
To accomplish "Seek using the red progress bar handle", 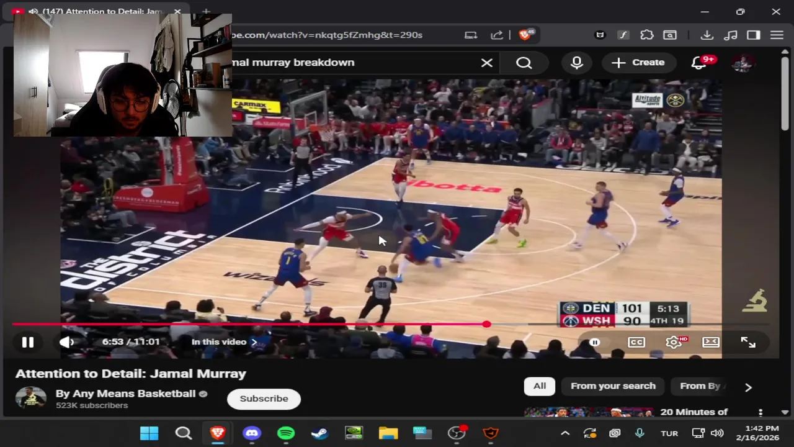I will pyautogui.click(x=486, y=324).
